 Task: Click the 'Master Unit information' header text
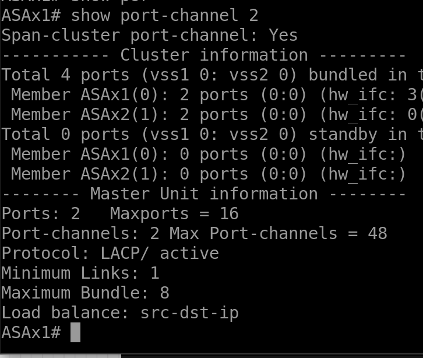[x=203, y=194]
